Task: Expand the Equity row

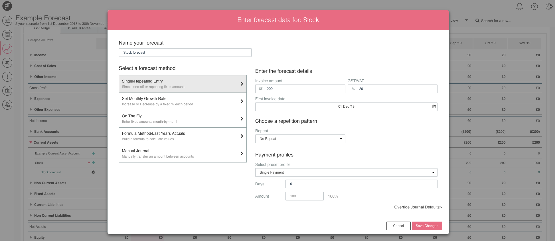Action: pyautogui.click(x=31, y=237)
